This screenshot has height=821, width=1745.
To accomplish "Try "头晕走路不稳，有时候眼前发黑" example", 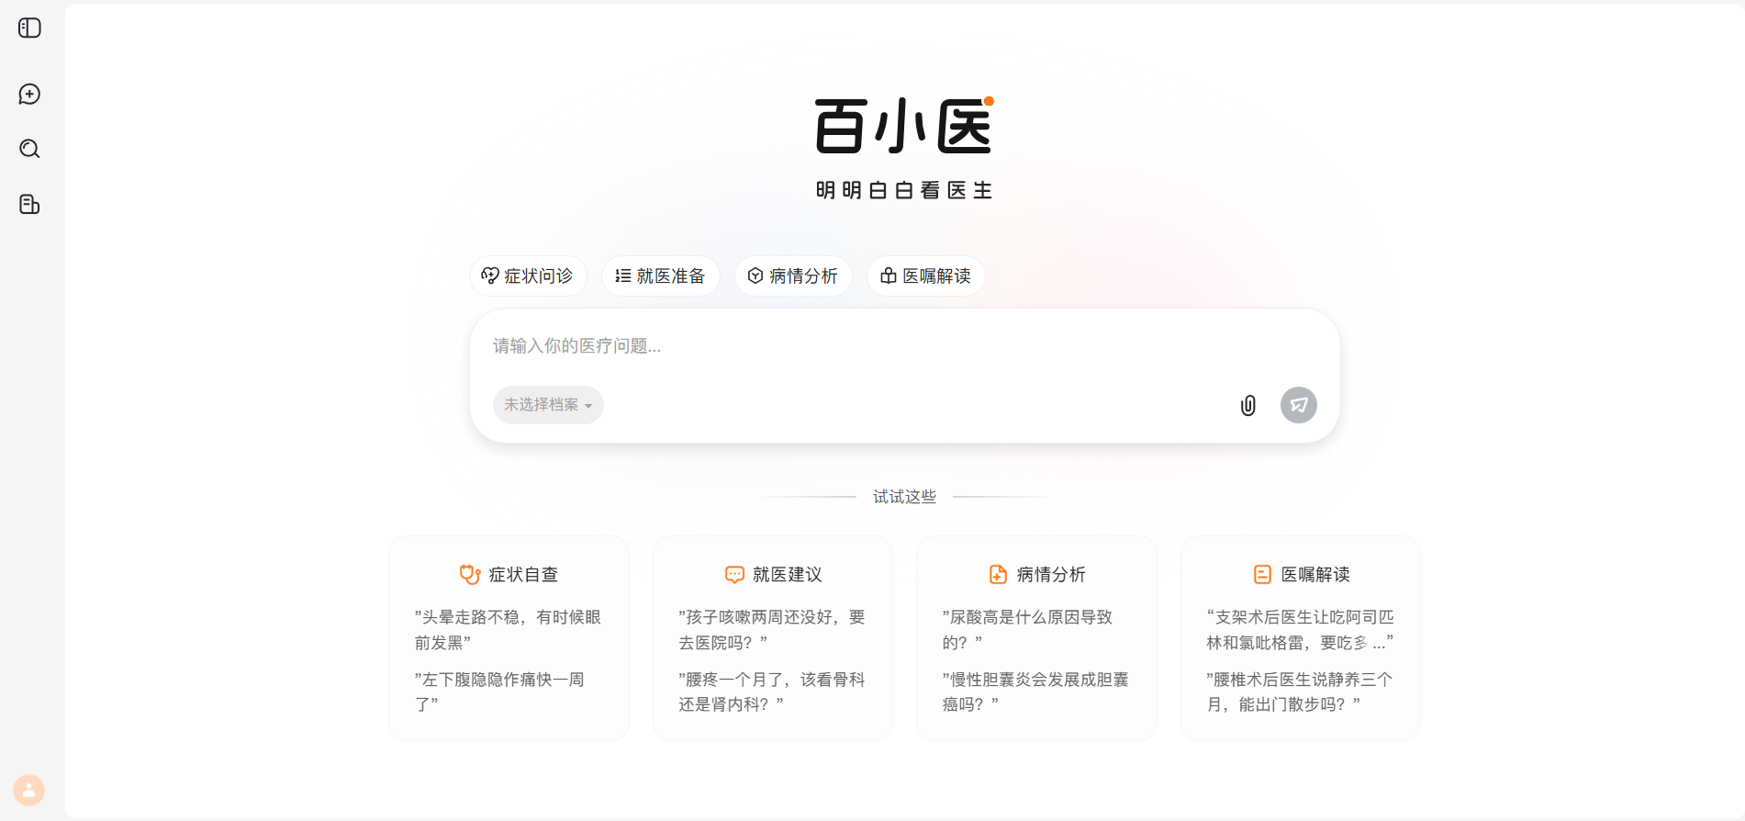I will (x=508, y=630).
